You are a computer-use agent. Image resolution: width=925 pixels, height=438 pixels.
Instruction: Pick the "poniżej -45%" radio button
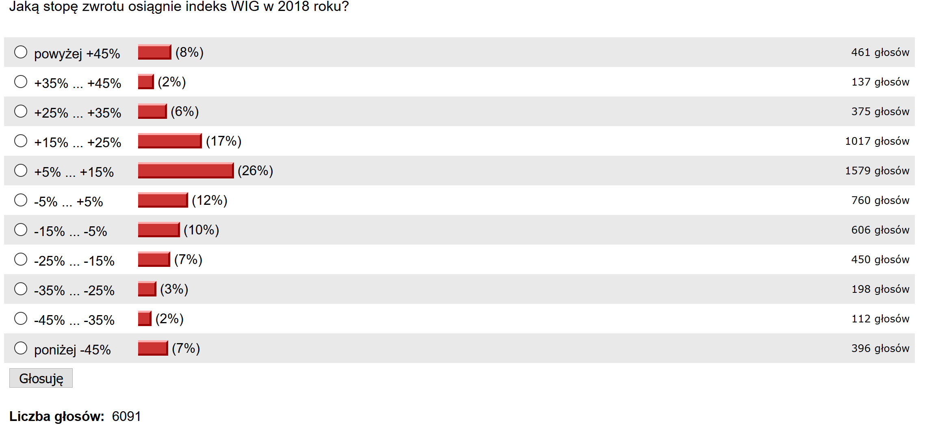pyautogui.click(x=21, y=348)
